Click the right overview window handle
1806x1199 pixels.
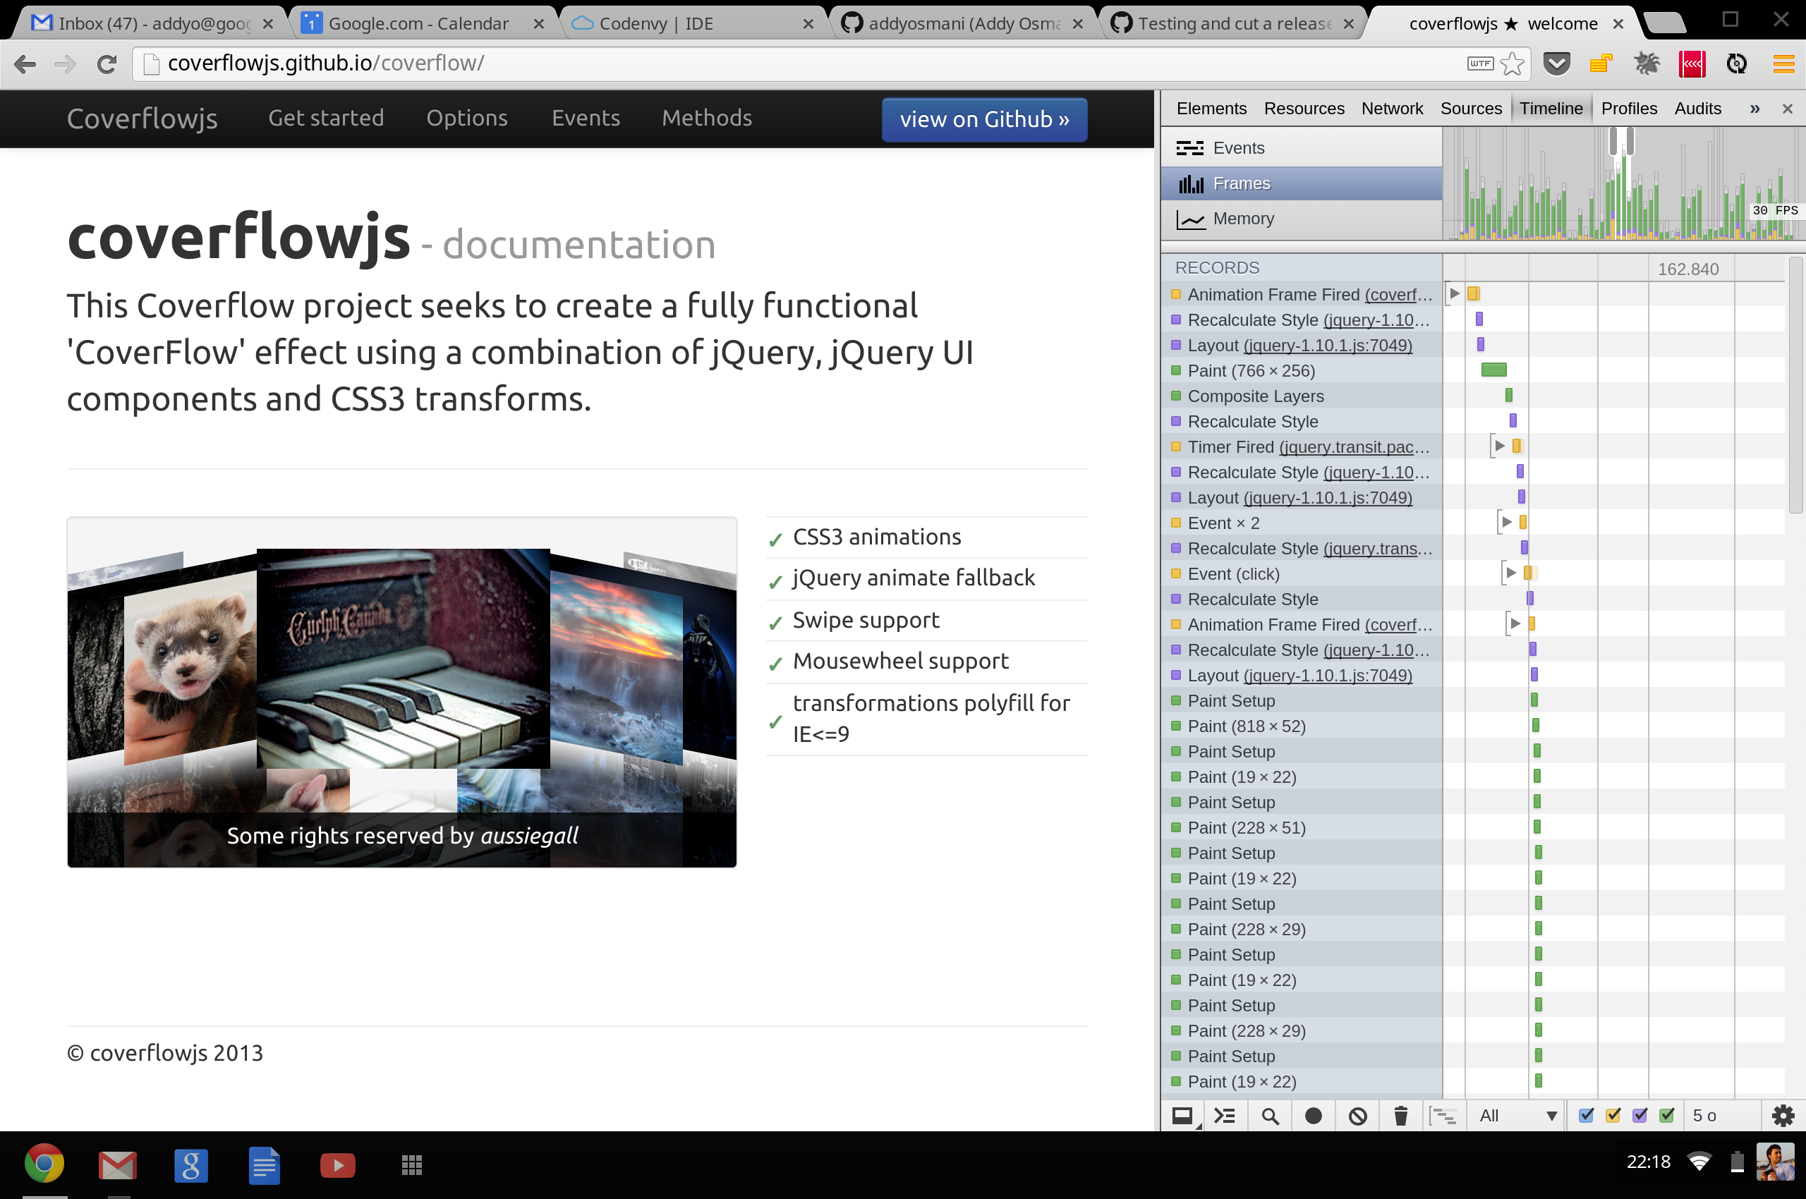[1630, 142]
